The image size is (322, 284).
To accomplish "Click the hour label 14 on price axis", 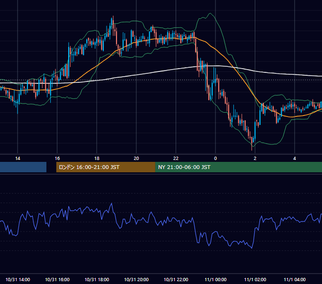I will (x=18, y=159).
